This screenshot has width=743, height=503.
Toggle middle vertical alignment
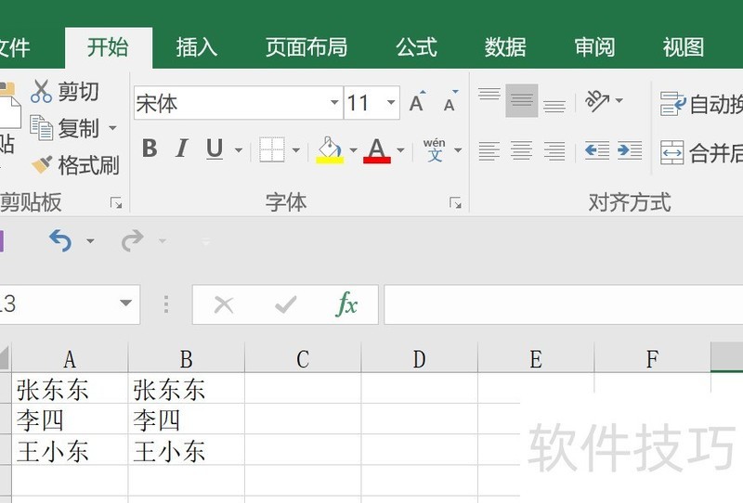click(522, 100)
